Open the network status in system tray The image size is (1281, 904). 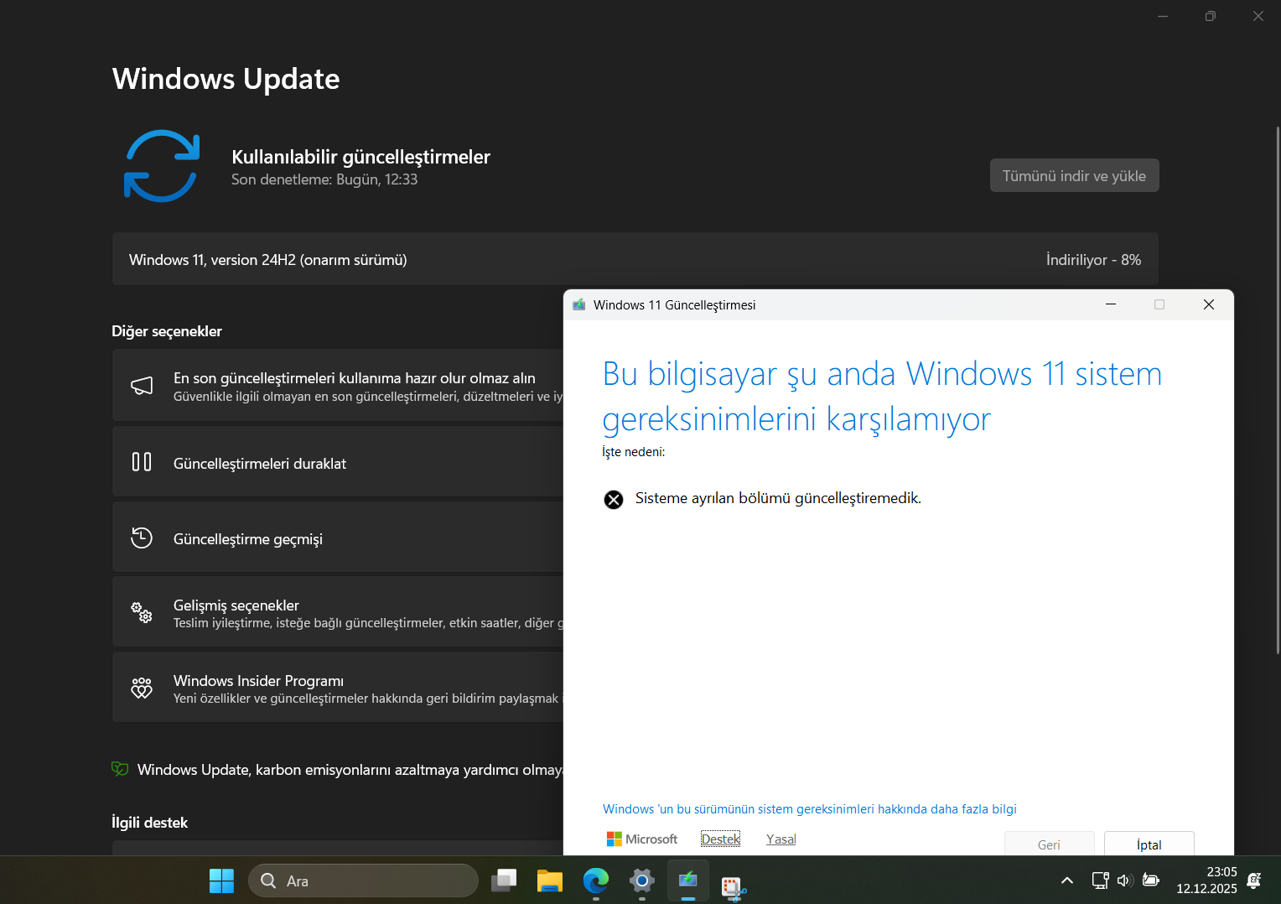pos(1100,881)
